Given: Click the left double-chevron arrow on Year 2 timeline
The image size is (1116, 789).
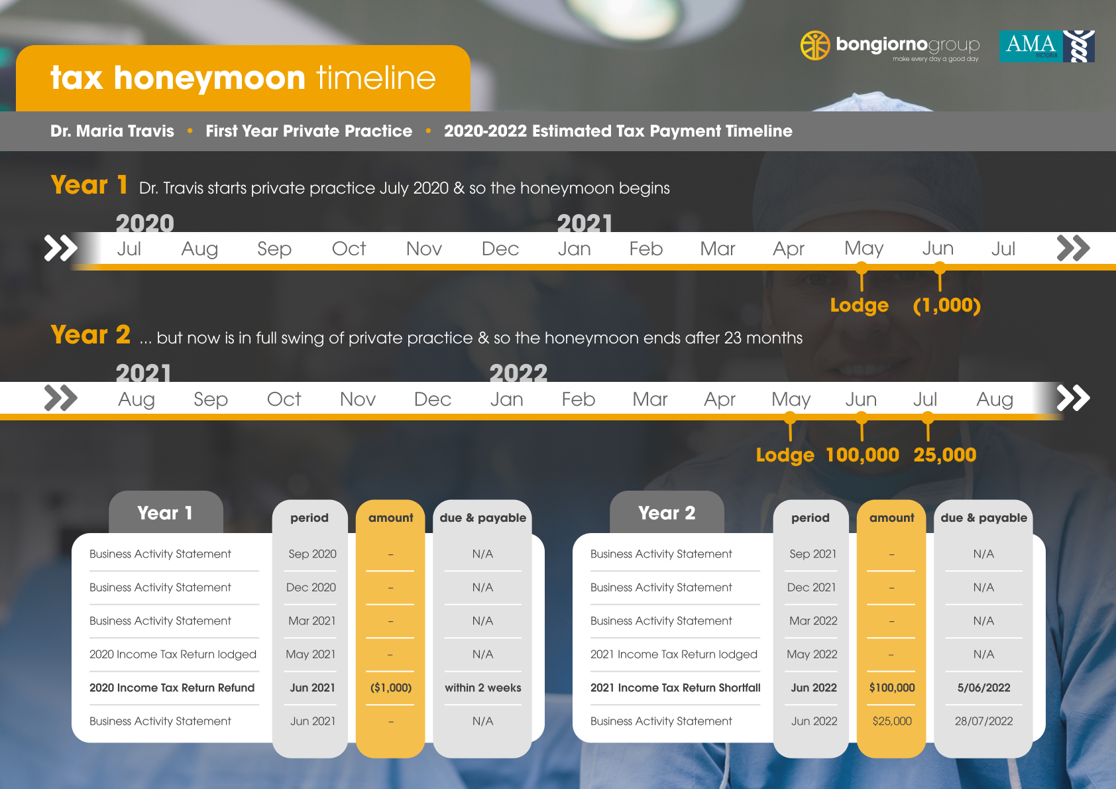Looking at the screenshot, I should (x=60, y=398).
